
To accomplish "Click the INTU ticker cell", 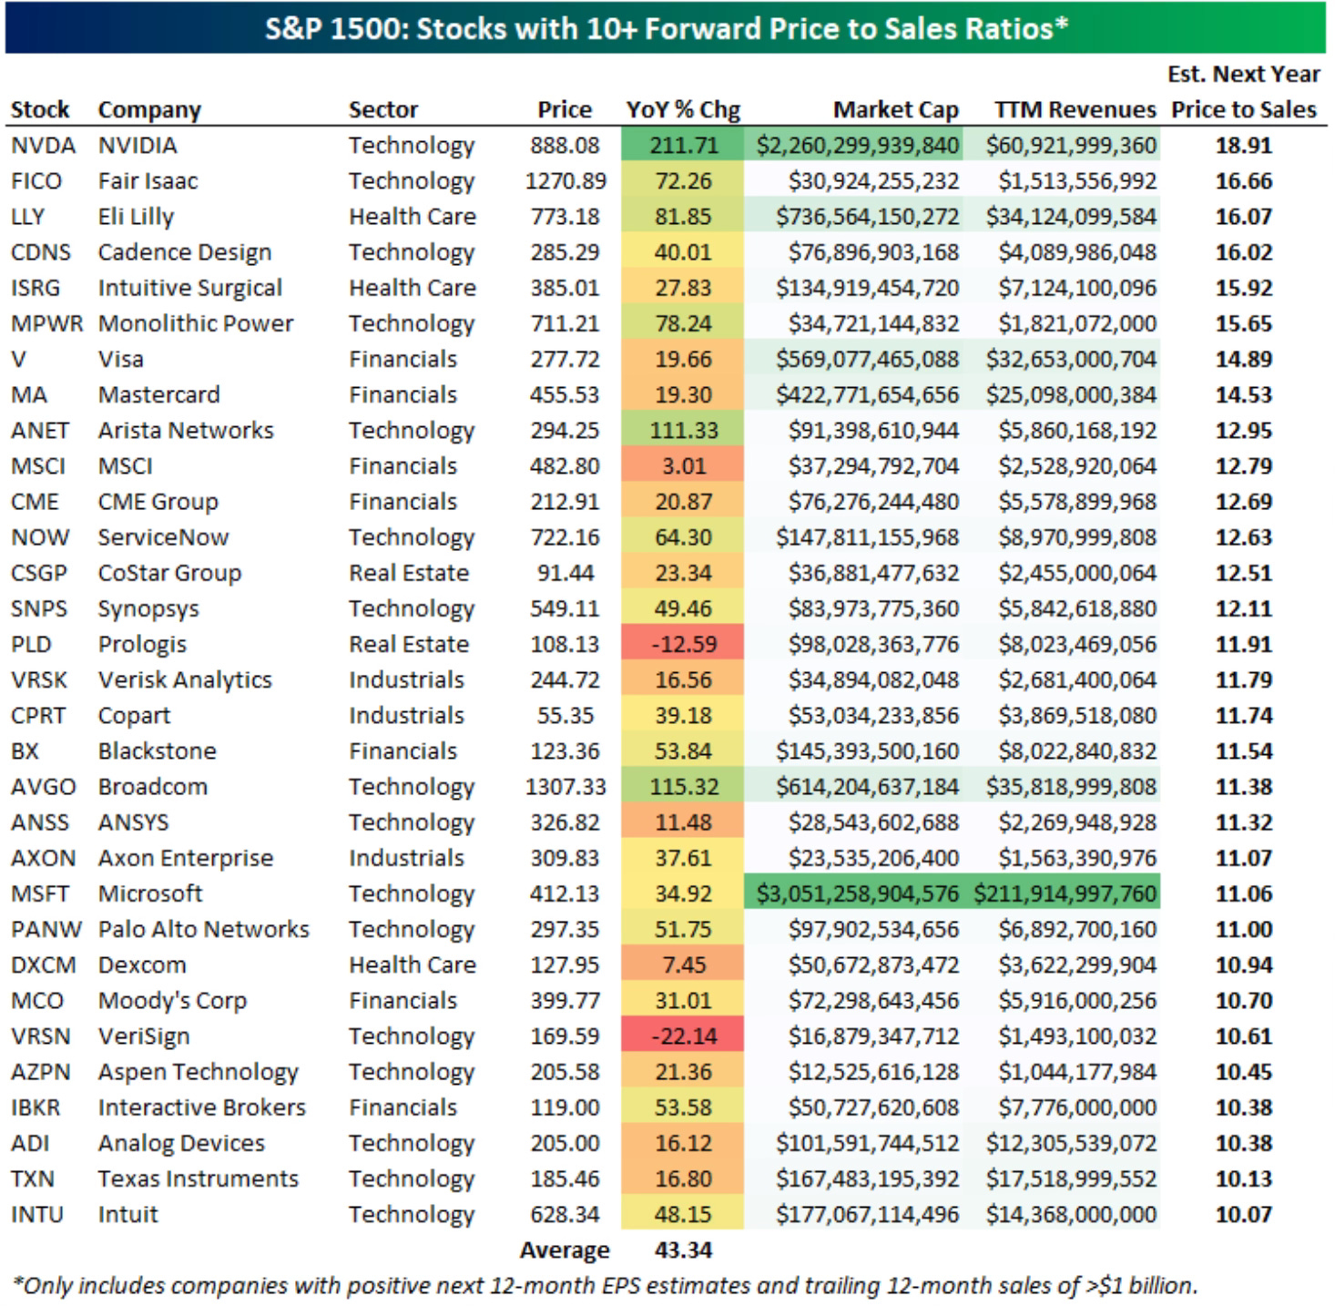I will coord(37,1214).
